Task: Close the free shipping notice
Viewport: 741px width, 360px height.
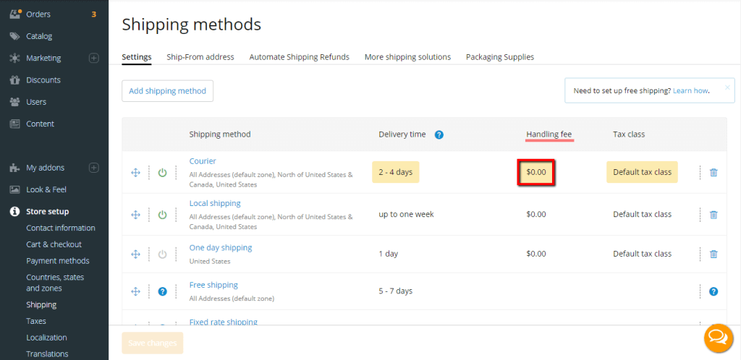Action: tap(727, 87)
